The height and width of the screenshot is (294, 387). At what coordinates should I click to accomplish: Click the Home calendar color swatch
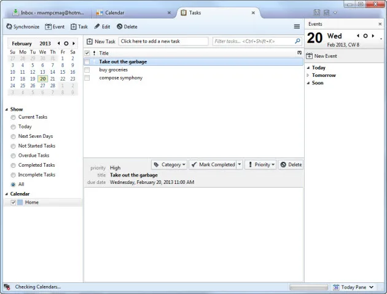20,202
